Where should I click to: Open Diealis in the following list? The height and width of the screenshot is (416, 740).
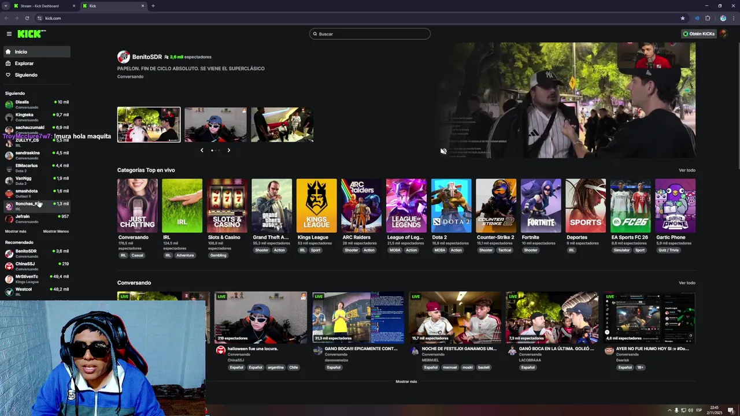pos(36,105)
